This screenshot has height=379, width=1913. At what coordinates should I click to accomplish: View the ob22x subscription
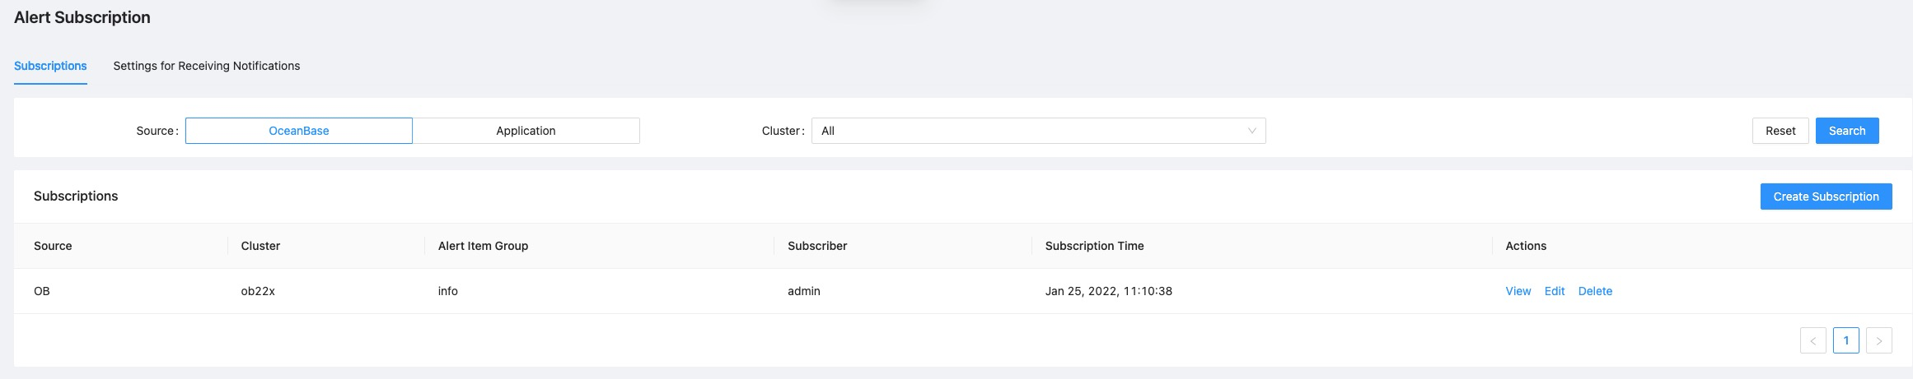(1518, 291)
